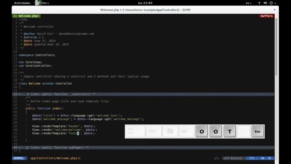Click the renderTemplate('footer', $data) line

[64, 133]
